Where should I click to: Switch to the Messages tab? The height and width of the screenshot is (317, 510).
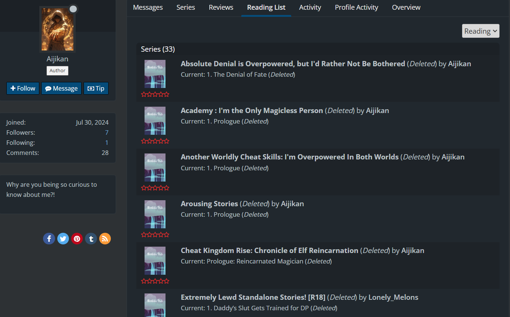[x=148, y=7]
